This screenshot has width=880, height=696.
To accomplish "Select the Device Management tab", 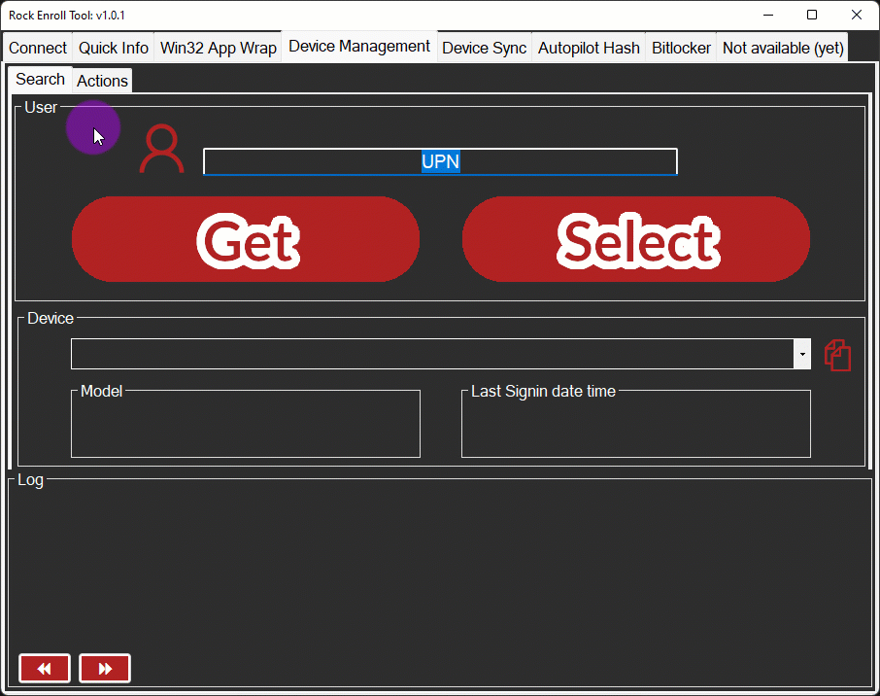I will click(x=359, y=47).
